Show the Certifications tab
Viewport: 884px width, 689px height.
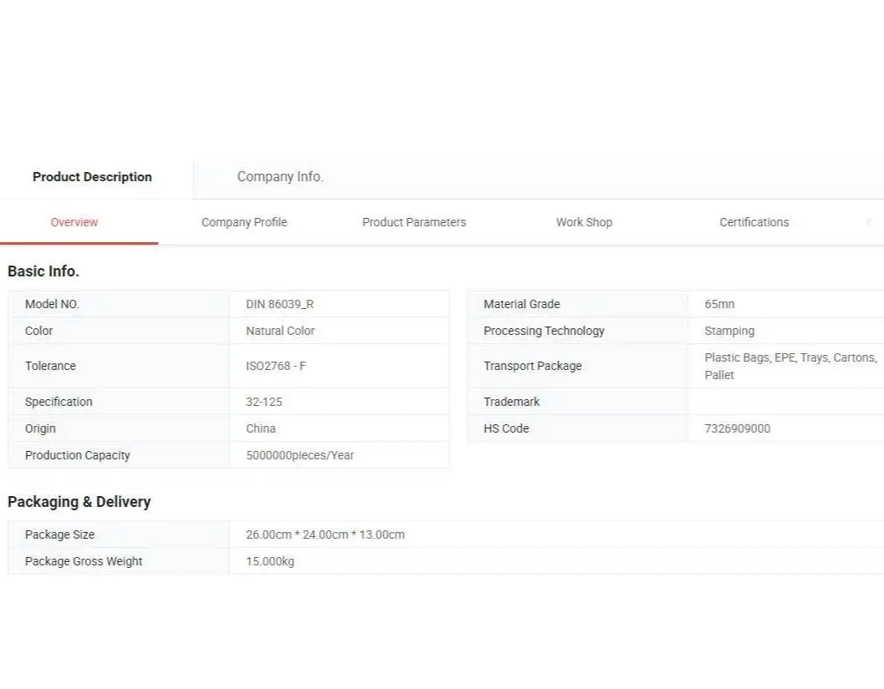[x=754, y=222]
